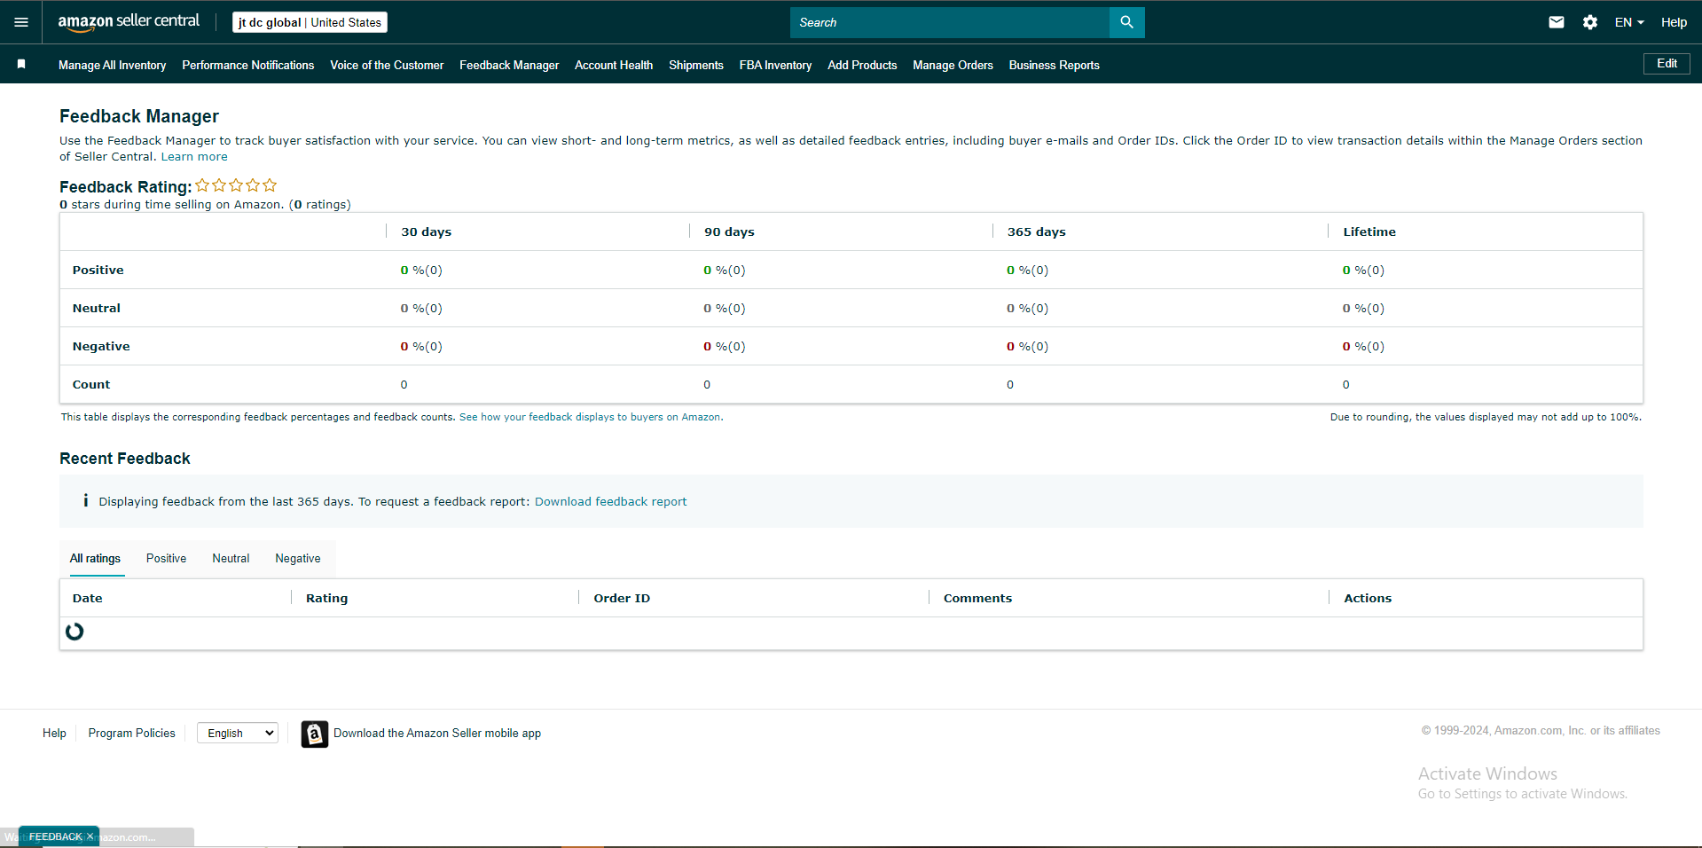Screen dimensions: 1702x848
Task: Click the Positive 30 days value '0 %(0)'
Action: click(421, 270)
